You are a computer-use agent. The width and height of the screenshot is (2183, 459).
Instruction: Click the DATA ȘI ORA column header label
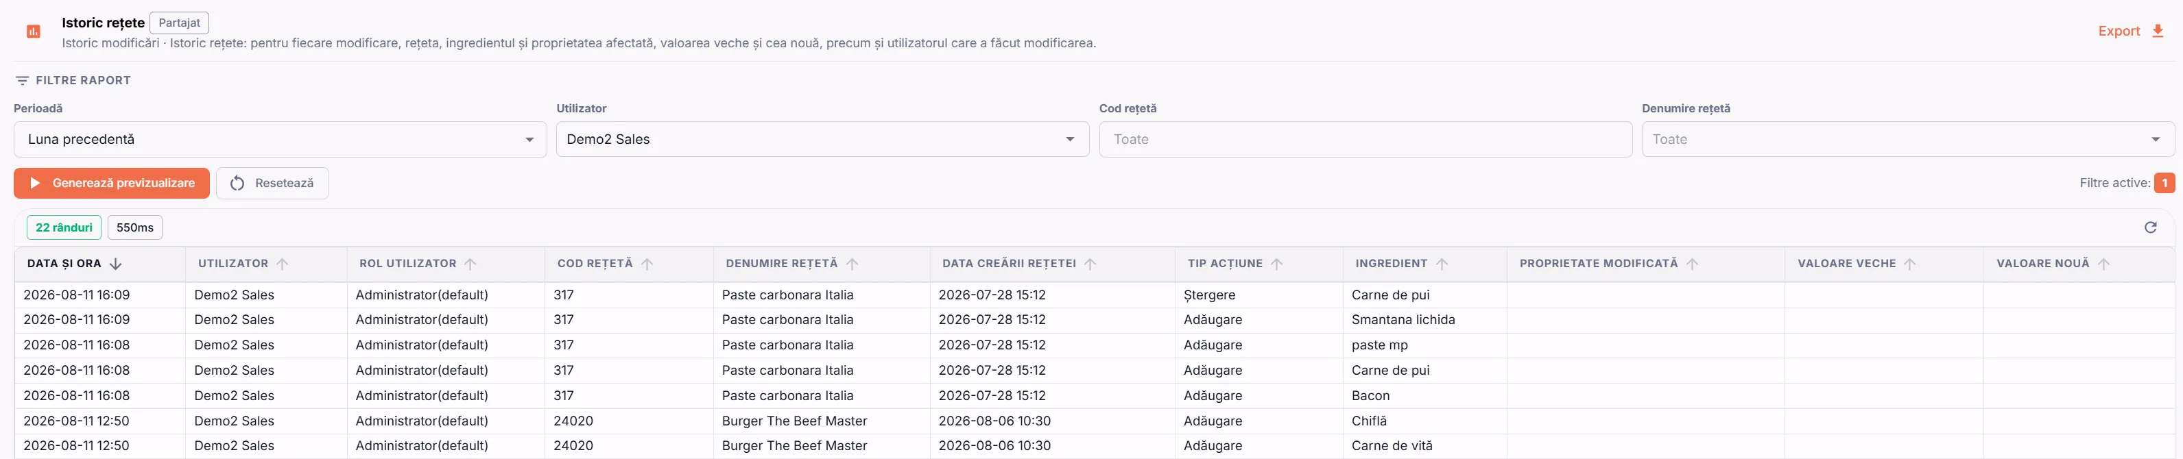click(x=64, y=264)
